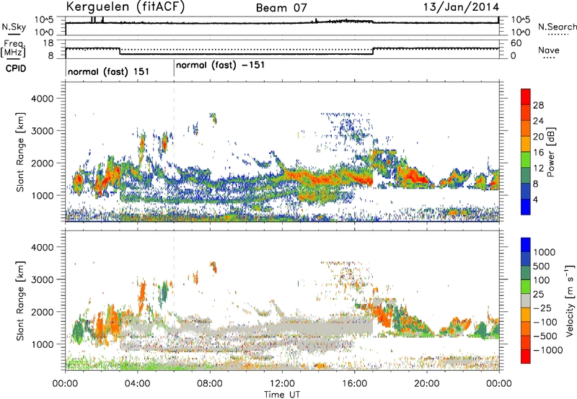577x399 pixels.
Task: Click the 'Time UT' axis title
Action: coord(282,395)
